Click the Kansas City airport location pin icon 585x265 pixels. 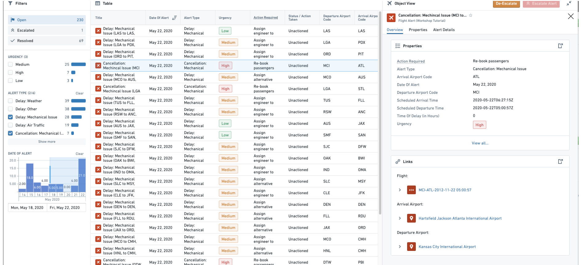click(x=411, y=247)
